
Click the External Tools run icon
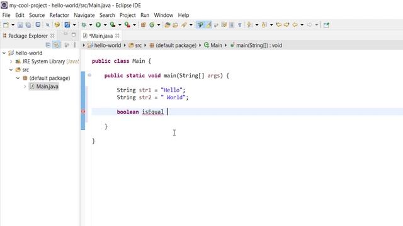pyautogui.click(x=127, y=25)
